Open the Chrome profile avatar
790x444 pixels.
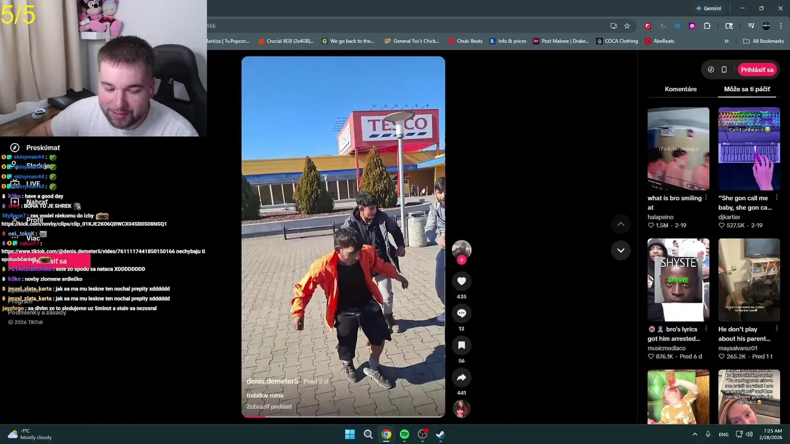coord(766,26)
